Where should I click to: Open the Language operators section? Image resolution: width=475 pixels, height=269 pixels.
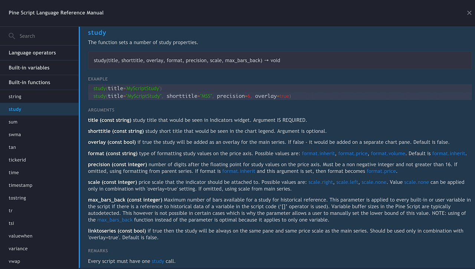[x=39, y=53]
